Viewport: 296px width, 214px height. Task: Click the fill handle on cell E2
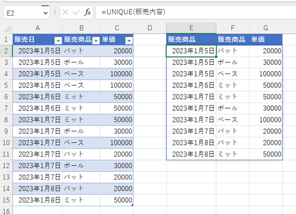(x=216, y=57)
